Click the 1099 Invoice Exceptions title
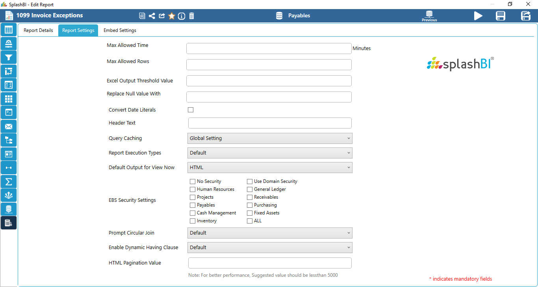Screen dimensions: 538x287 point(50,15)
